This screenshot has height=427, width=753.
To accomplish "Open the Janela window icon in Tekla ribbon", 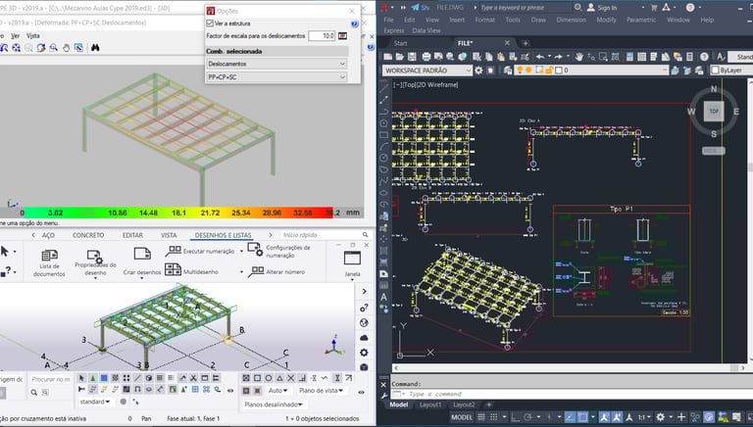I will (x=352, y=259).
